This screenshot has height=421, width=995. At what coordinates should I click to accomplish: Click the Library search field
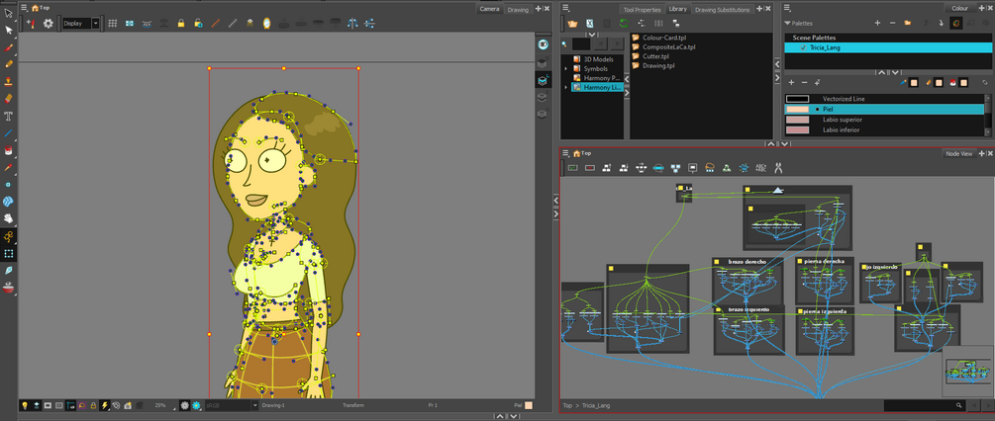pos(581,43)
